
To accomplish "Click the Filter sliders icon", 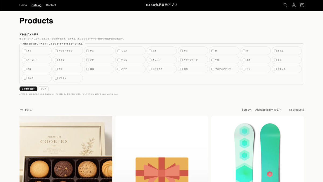I will click(x=21, y=110).
